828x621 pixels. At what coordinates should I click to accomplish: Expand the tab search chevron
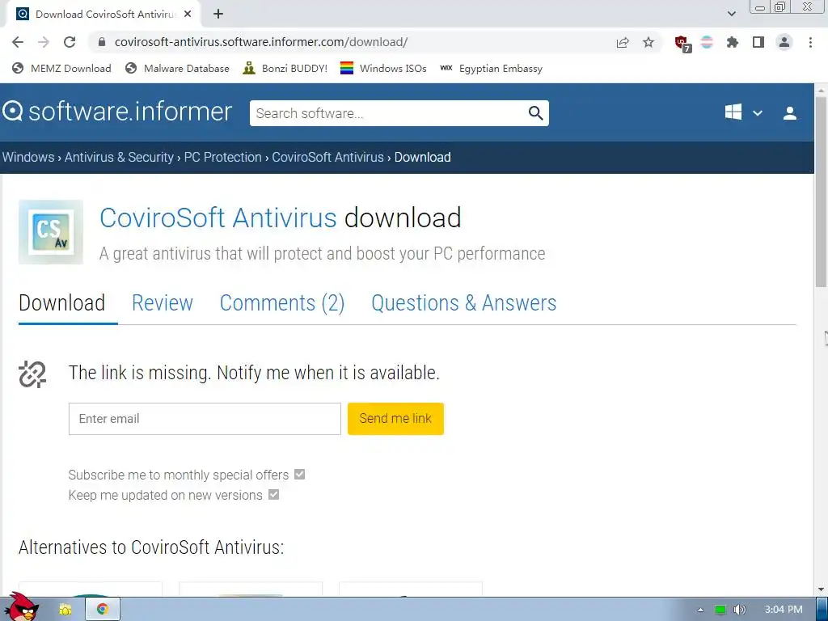pos(731,14)
